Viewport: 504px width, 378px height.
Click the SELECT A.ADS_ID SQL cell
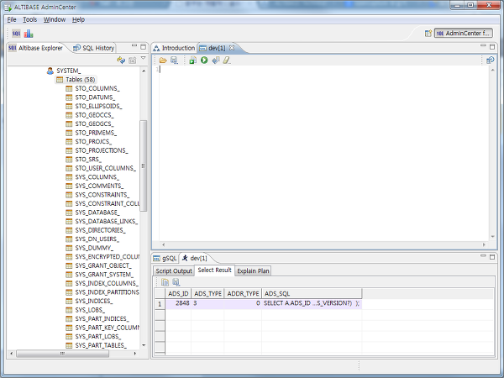312,303
